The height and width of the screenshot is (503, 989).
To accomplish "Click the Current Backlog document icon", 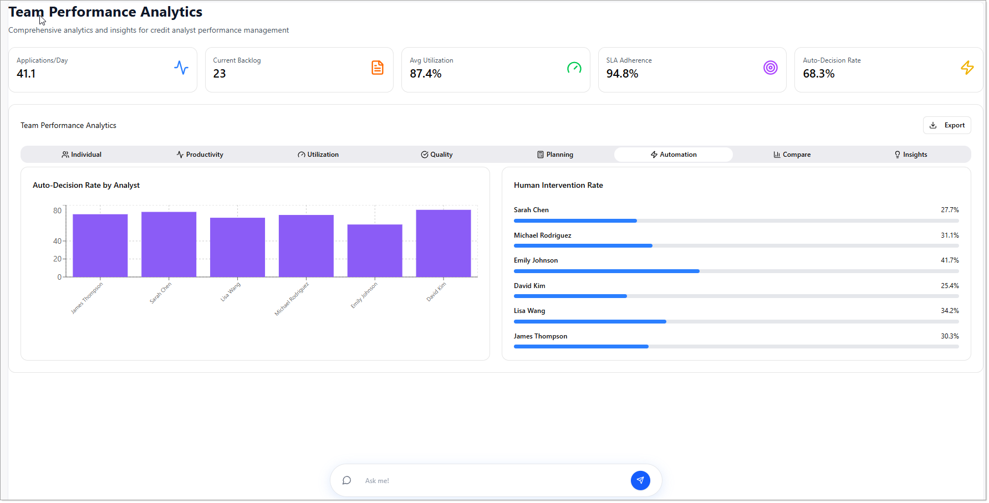I will pyautogui.click(x=378, y=68).
